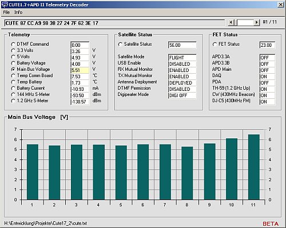Screen dimensions: 286x228
Task: Close the Telemetry Decoder window
Action: pos(281,5)
